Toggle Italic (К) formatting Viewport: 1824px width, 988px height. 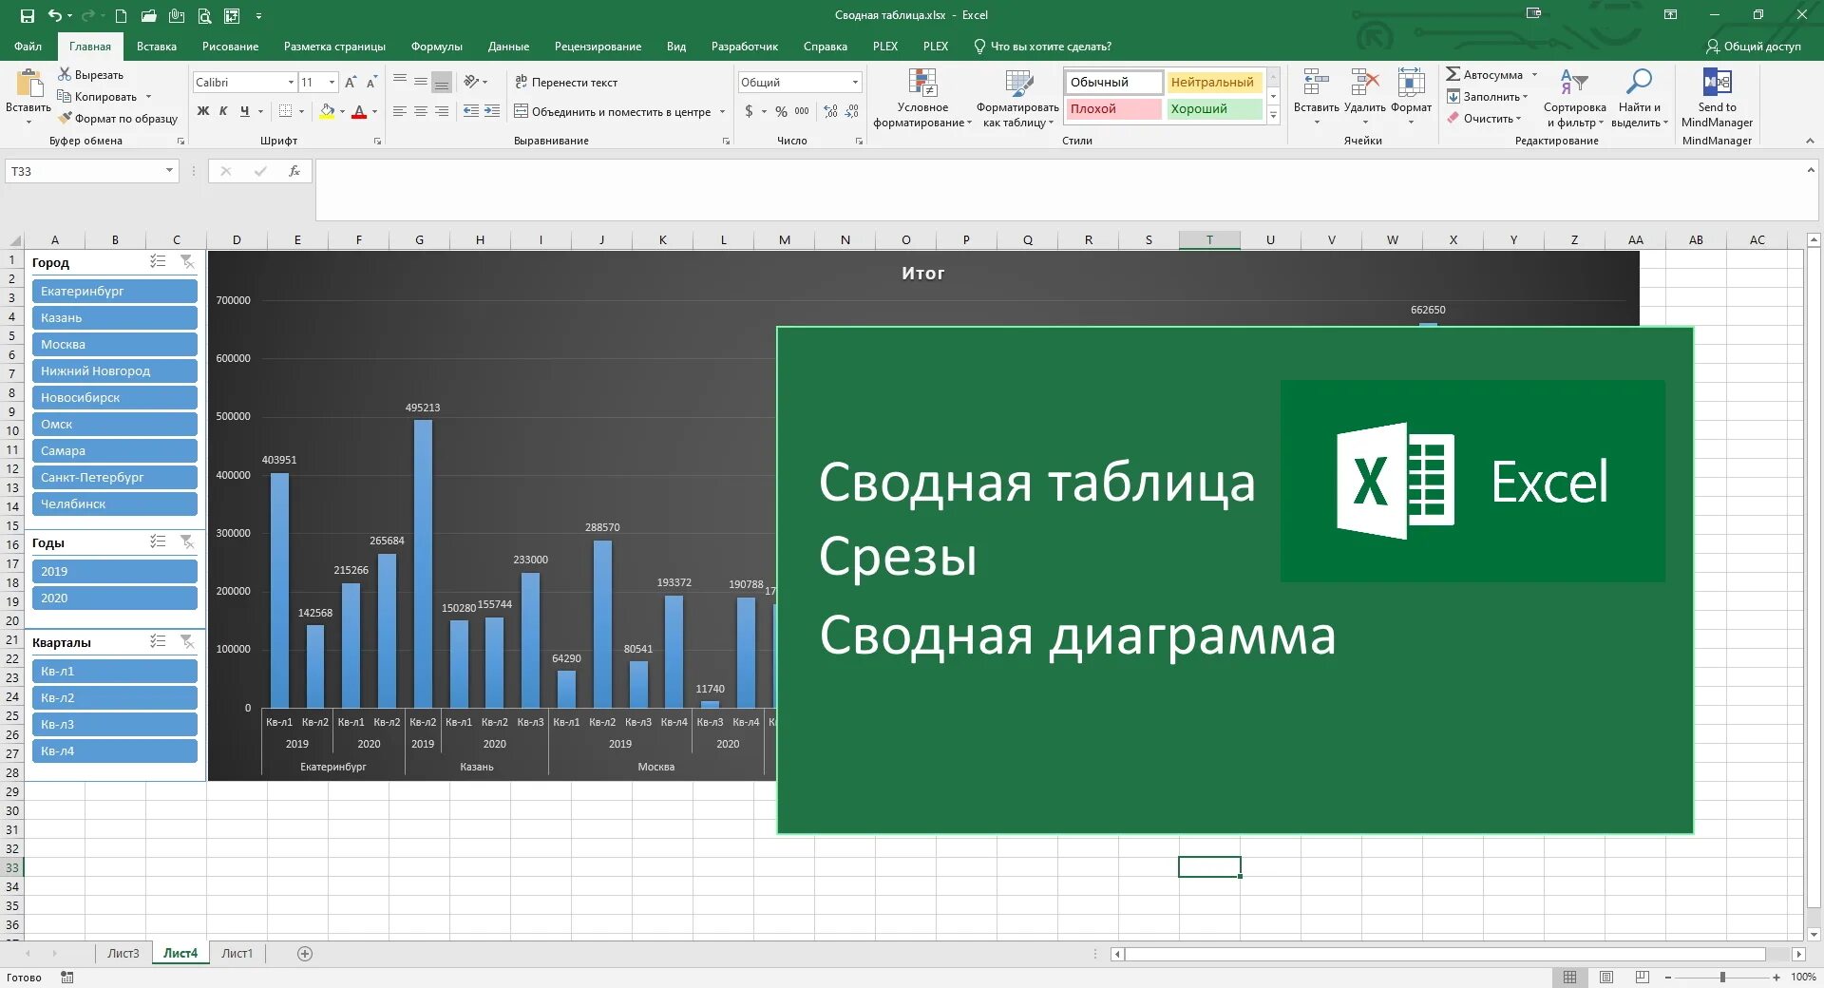[223, 111]
